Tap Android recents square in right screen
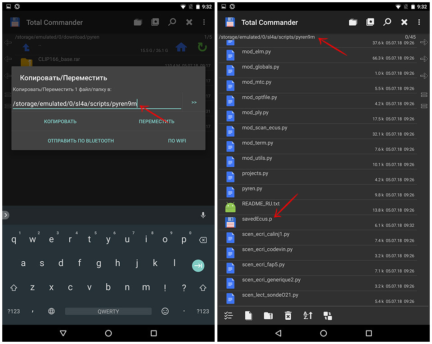Image resolution: width=432 pixels, height=344 pixels. 369,333
